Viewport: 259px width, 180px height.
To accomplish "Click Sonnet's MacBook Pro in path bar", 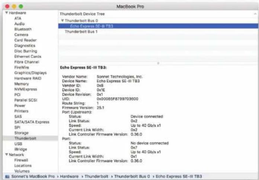I will point(33,176).
